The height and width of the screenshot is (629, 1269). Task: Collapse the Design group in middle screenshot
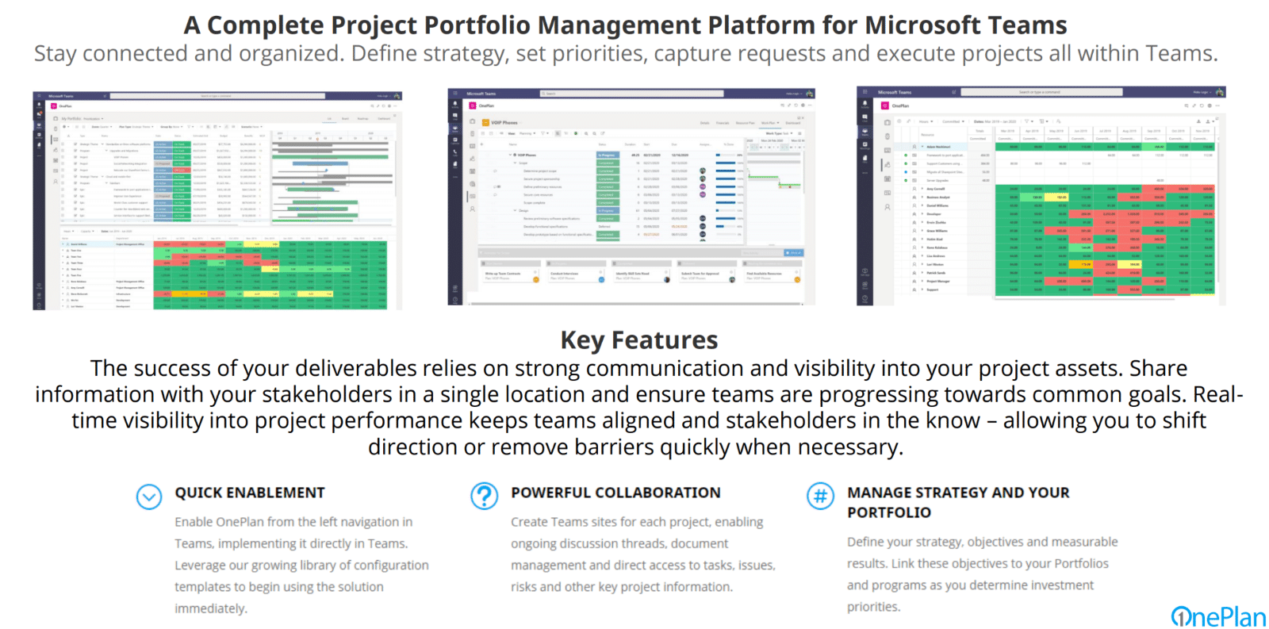(515, 210)
